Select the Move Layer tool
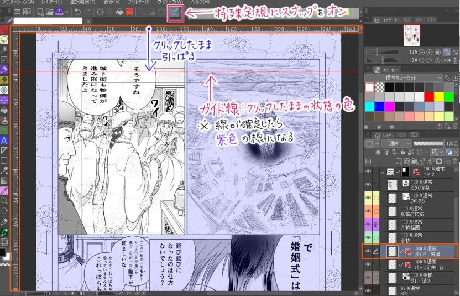Image resolution: width=460 pixels, height=296 pixels. [x=4, y=100]
